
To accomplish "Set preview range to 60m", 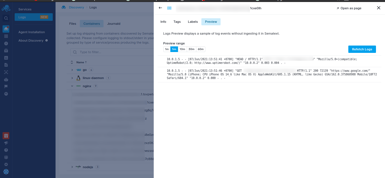I will coord(201,49).
